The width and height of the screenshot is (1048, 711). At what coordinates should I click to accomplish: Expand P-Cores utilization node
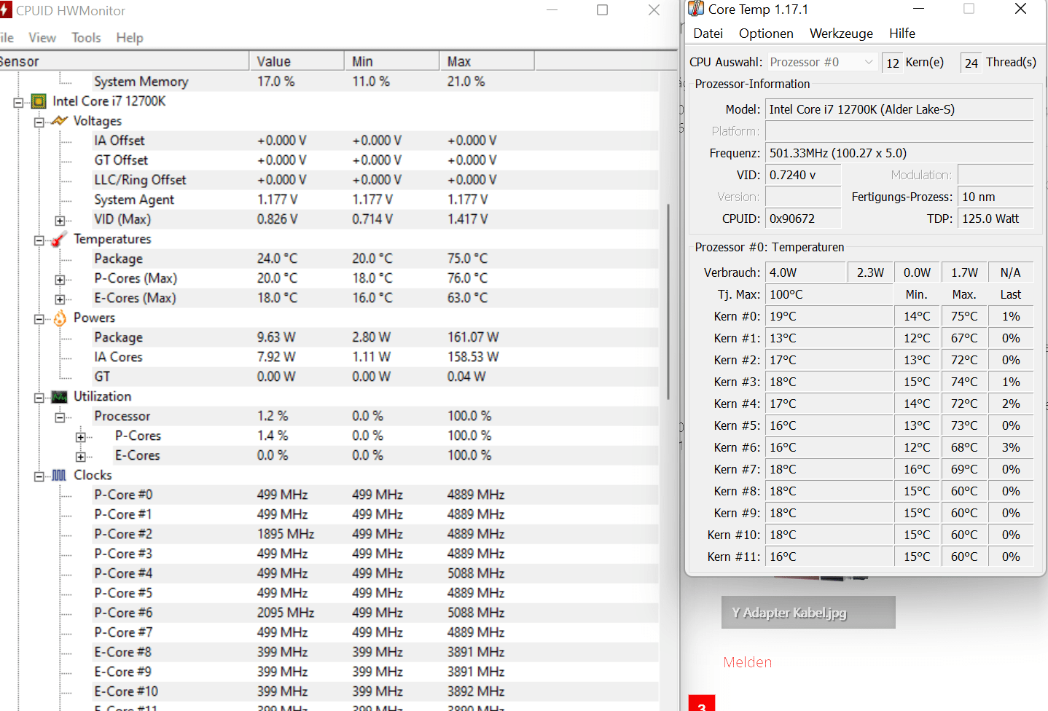(x=80, y=436)
